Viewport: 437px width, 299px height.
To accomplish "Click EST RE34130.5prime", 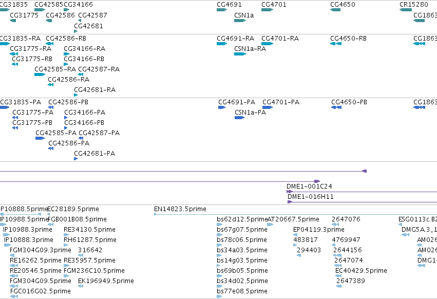I will pos(89,230).
